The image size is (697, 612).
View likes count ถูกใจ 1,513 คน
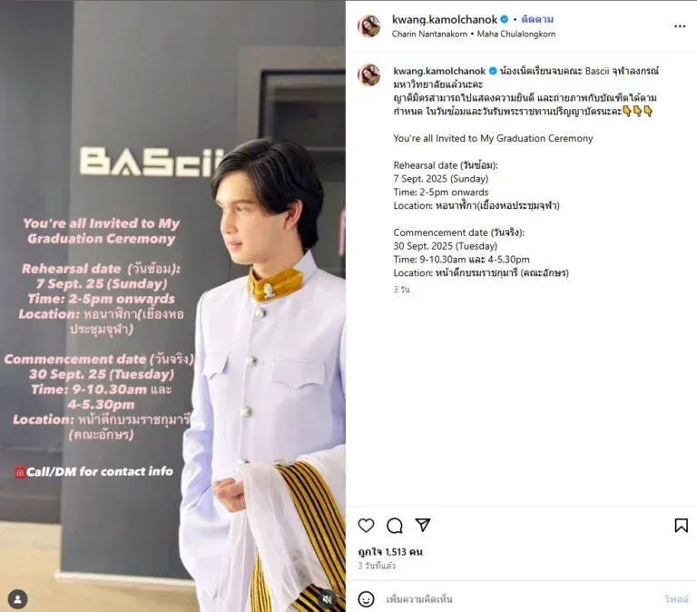click(x=390, y=552)
